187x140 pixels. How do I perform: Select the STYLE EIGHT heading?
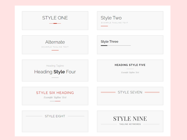pyautogui.click(x=55, y=116)
